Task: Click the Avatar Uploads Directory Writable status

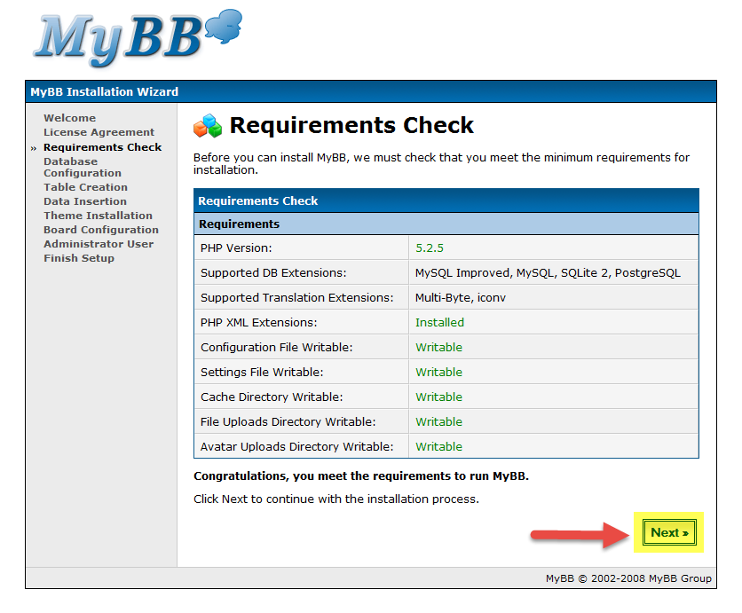Action: pyautogui.click(x=438, y=447)
